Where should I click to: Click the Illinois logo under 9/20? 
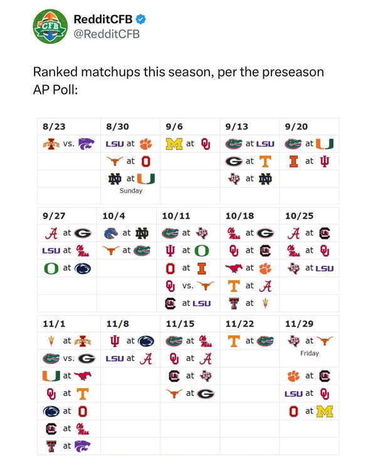pyautogui.click(x=293, y=161)
